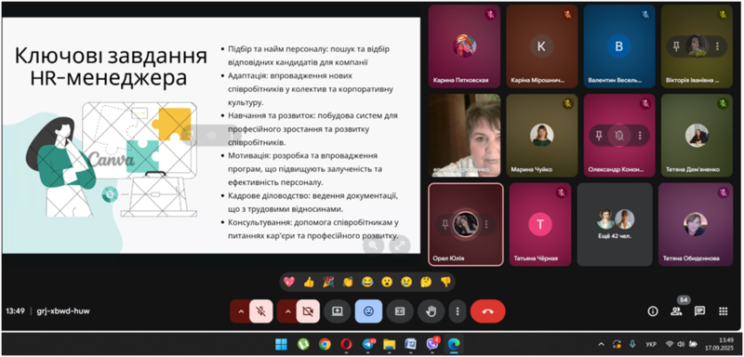744x357 pixels.
Task: Pin Орел Юлія tile with pin icon
Action: click(445, 224)
